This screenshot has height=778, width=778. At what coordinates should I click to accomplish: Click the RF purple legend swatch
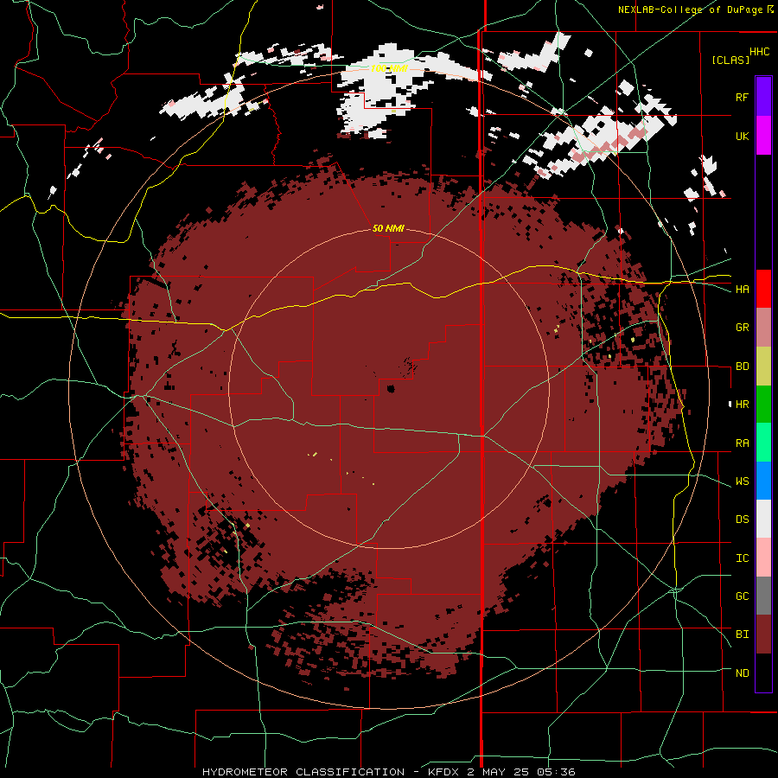point(763,97)
